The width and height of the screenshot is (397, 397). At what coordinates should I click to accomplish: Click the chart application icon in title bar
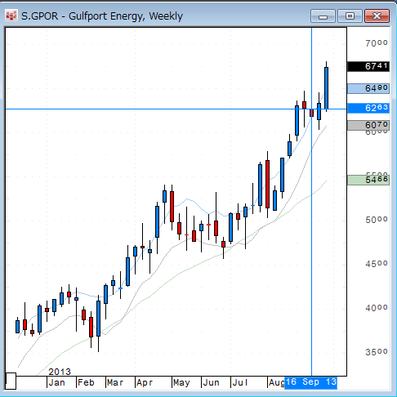pyautogui.click(x=11, y=16)
